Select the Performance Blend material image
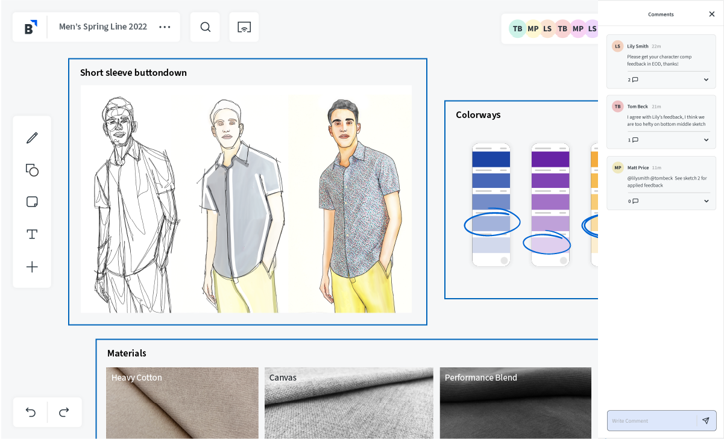 point(515,403)
